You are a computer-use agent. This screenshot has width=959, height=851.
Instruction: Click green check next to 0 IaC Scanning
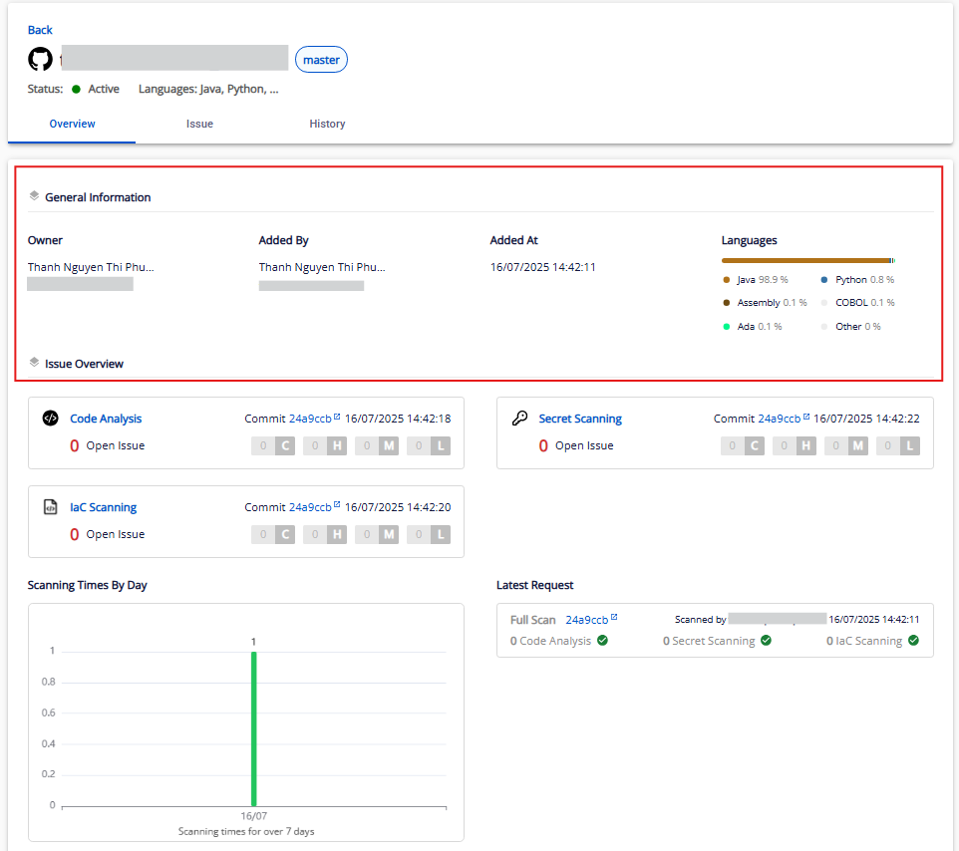pyautogui.click(x=914, y=640)
